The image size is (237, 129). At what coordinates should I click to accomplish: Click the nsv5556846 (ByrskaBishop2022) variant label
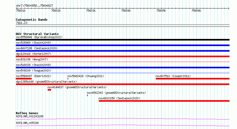39,37
